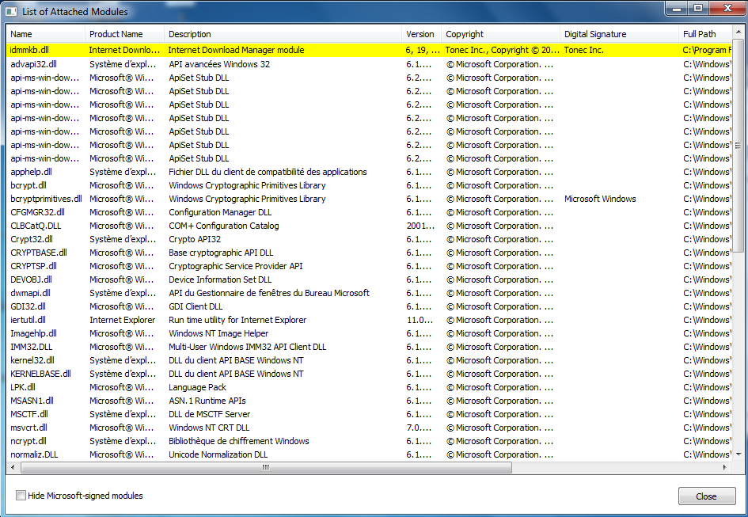Click 'Language Pack' description cell
This screenshot has height=517, width=748.
tap(198, 387)
